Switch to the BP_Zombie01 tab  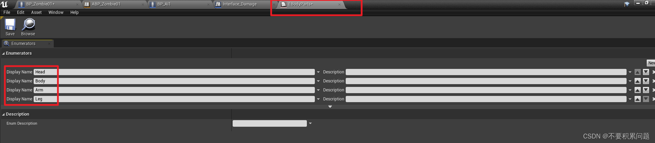(39, 4)
